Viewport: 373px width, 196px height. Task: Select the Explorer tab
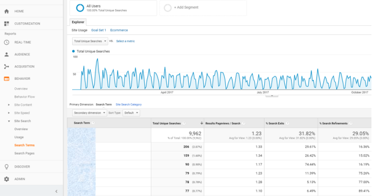coord(78,22)
